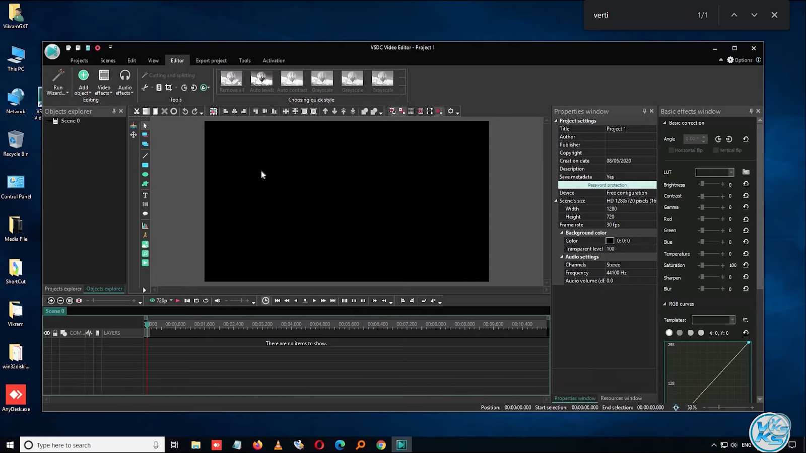Select the Add video tool

[x=145, y=263]
